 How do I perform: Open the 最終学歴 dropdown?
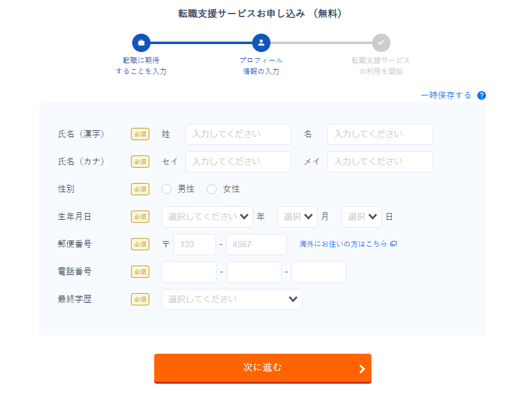coord(231,299)
